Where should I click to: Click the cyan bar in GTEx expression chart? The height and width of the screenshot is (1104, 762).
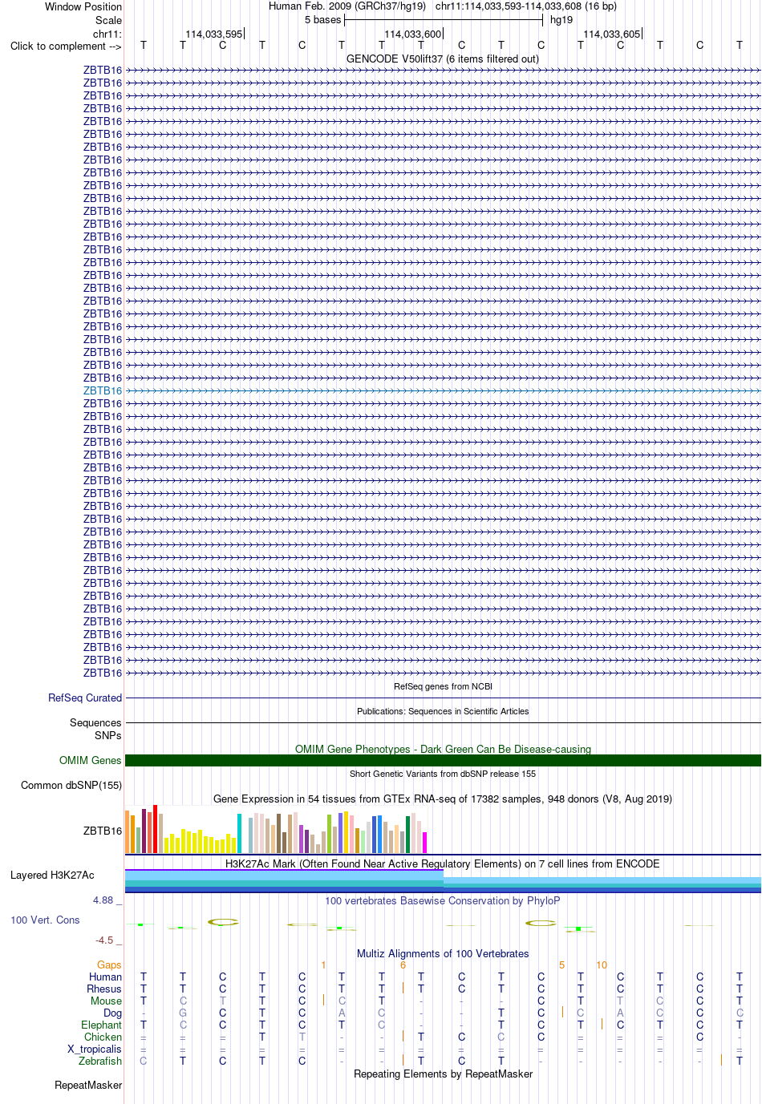click(x=240, y=834)
